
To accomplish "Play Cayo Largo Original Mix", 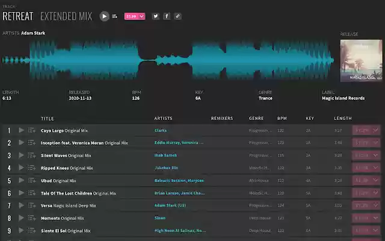I will point(22,130).
